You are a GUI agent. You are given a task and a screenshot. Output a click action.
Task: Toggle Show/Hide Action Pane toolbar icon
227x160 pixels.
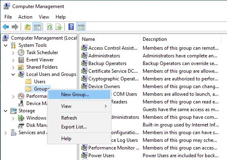coord(81,27)
